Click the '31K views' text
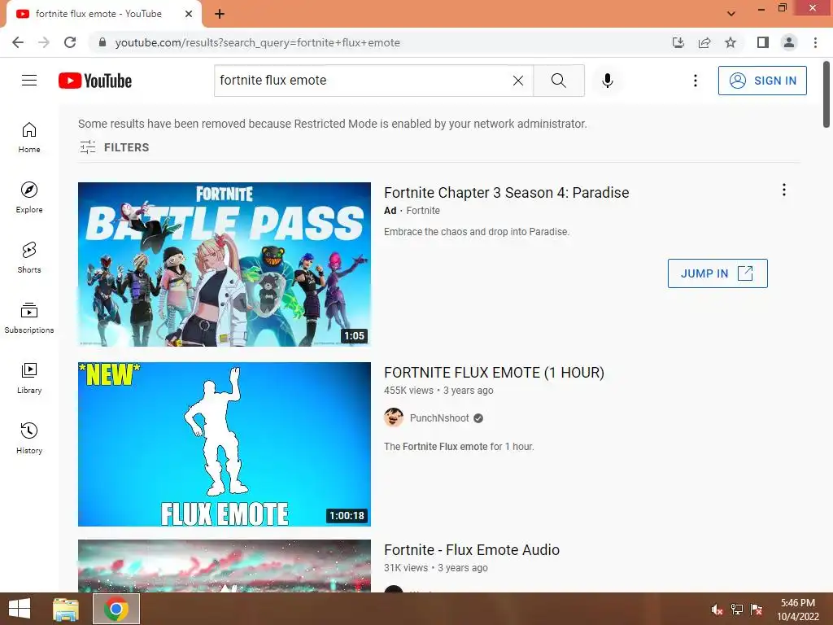Viewport: 833px width, 625px height. click(406, 567)
